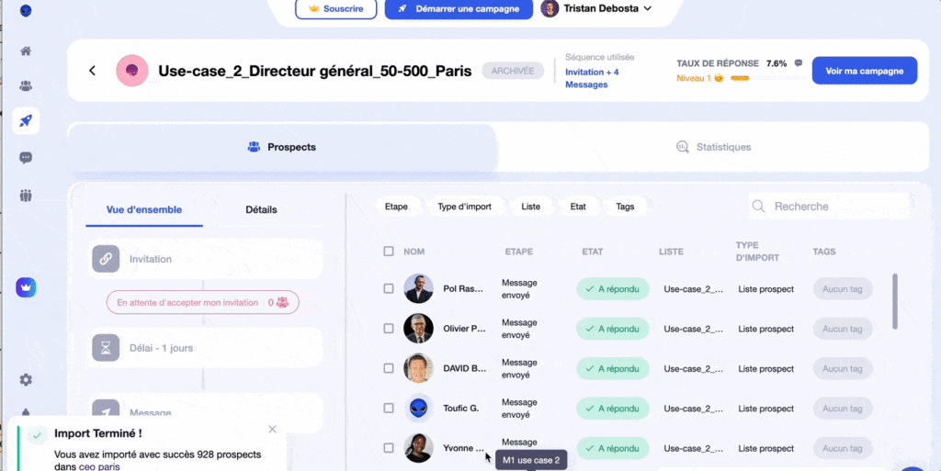Click Tristan Debosta profile picture
This screenshot has width=941, height=471.
pyautogui.click(x=550, y=8)
